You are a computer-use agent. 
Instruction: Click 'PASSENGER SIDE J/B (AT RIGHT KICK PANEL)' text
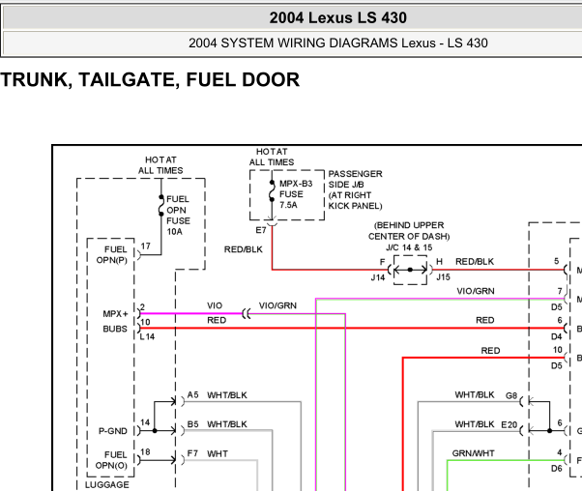click(x=355, y=189)
